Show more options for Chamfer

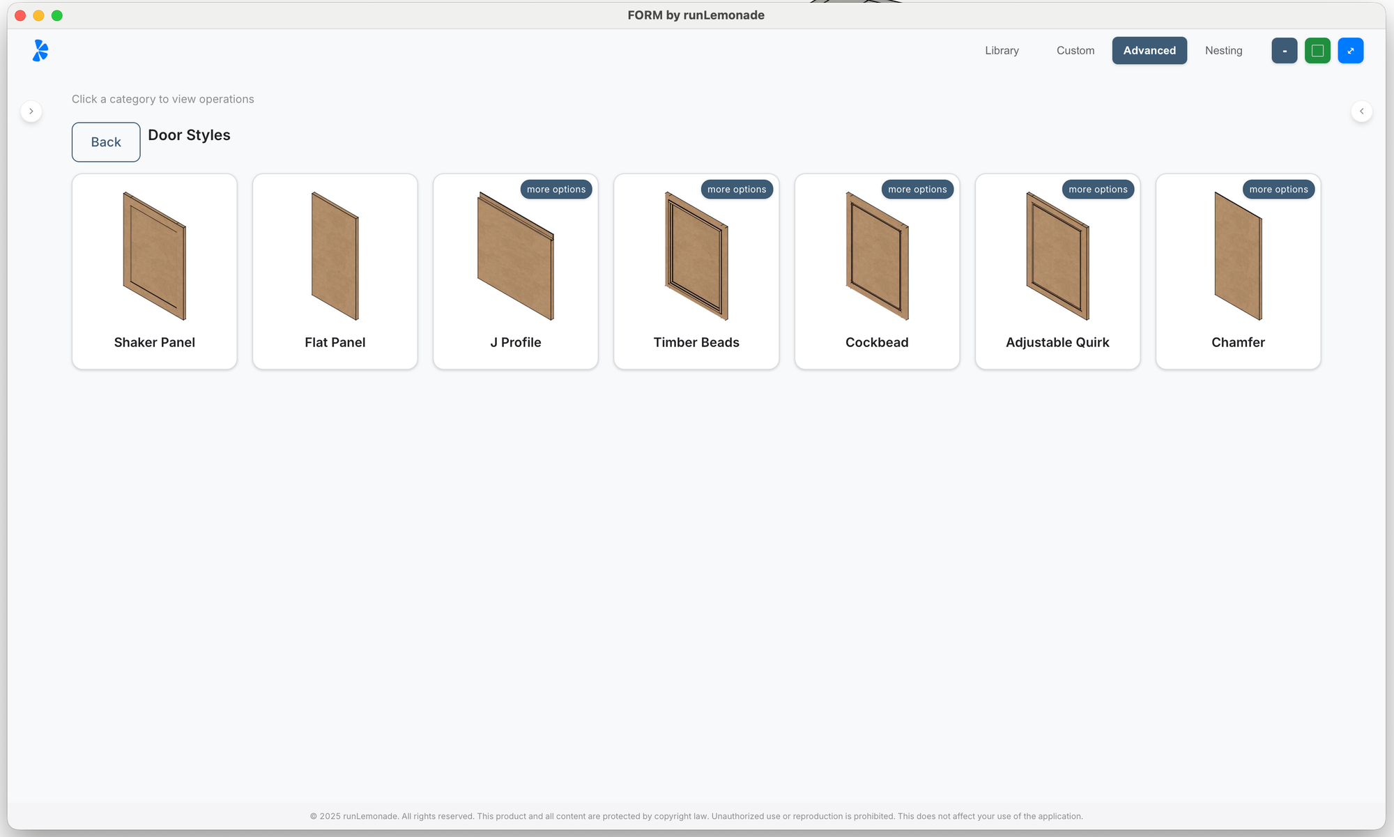click(x=1278, y=190)
